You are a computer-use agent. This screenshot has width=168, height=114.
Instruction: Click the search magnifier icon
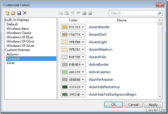[159, 13]
